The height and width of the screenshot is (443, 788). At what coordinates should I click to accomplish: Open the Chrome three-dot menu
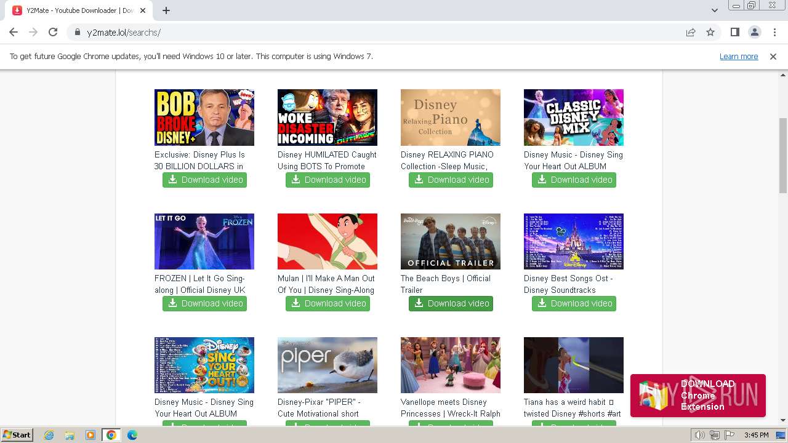point(774,33)
